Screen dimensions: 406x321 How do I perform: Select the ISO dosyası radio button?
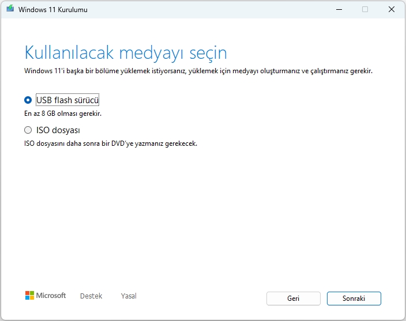pos(28,130)
